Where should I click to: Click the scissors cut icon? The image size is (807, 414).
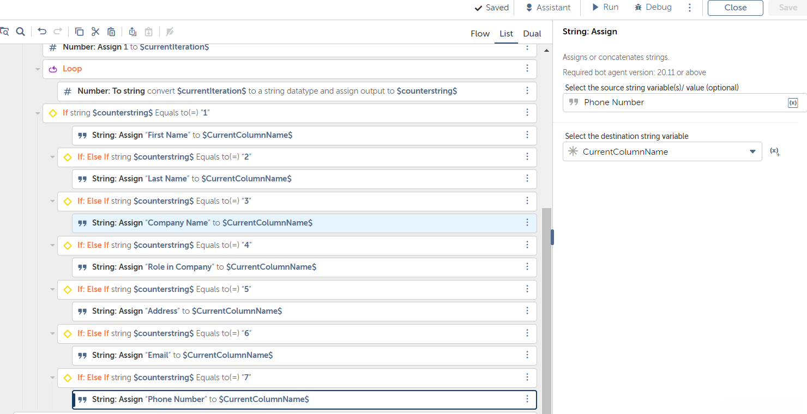tap(95, 32)
